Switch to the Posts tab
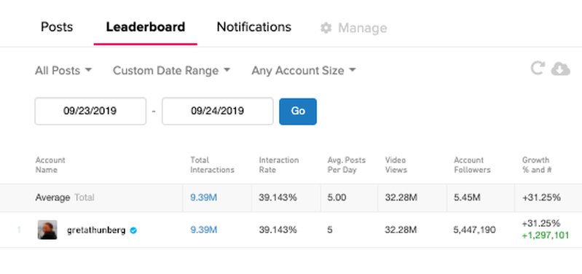This screenshot has height=274, width=582. [57, 27]
